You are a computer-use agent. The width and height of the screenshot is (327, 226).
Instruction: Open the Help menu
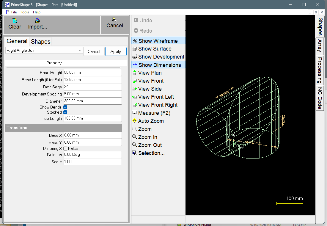(37, 12)
